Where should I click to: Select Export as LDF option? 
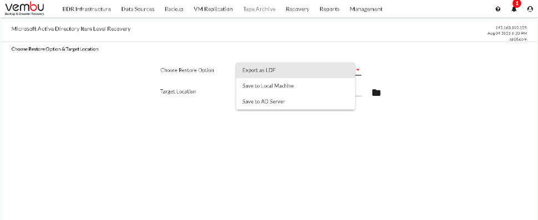coord(296,70)
